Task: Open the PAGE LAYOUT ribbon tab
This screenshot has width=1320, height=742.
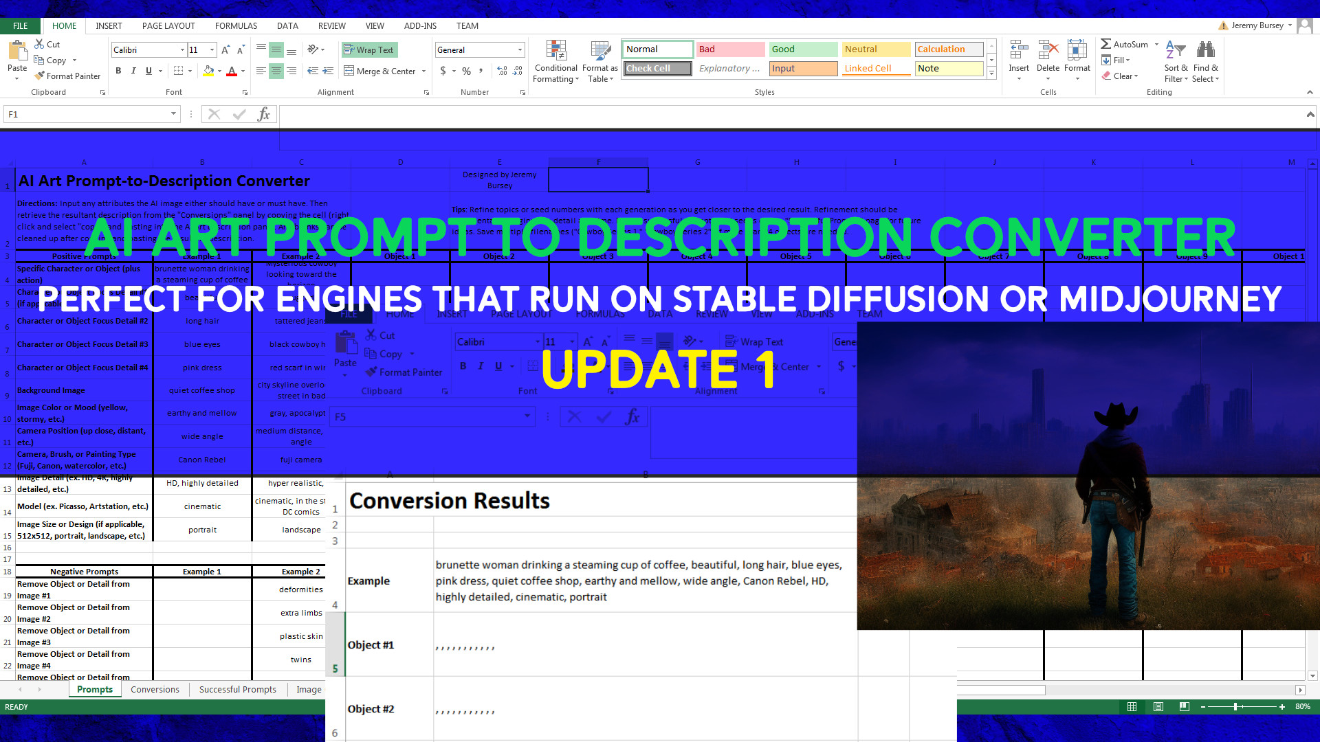Action: (x=168, y=25)
